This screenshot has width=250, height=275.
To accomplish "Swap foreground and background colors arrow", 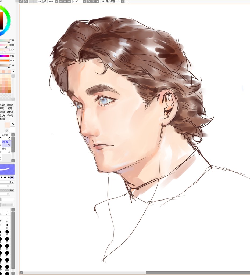I will (13, 124).
